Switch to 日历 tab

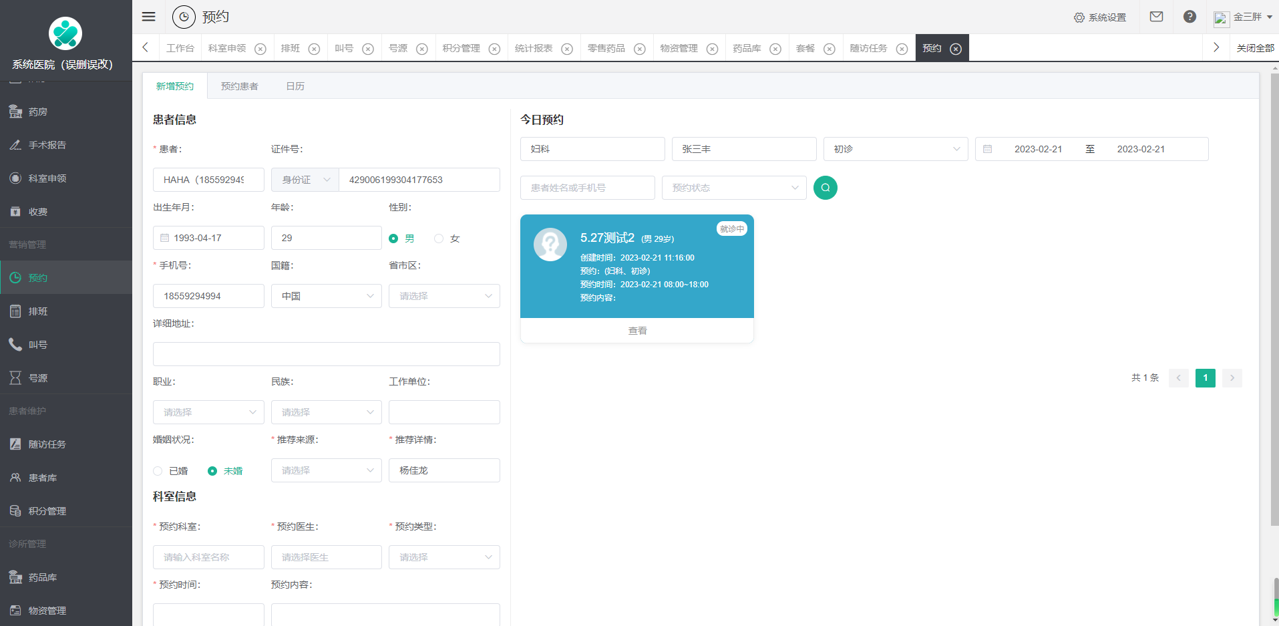(295, 86)
